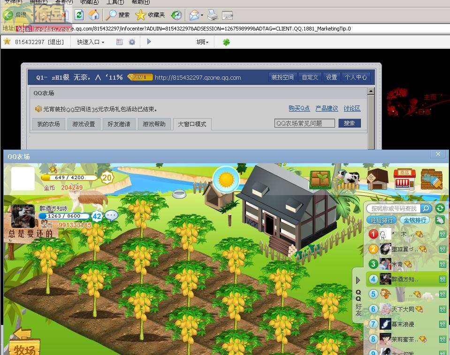This screenshot has width=450, height=355.
Task: Click the list layout icon in Qzone bar
Action: pyautogui.click(x=119, y=42)
